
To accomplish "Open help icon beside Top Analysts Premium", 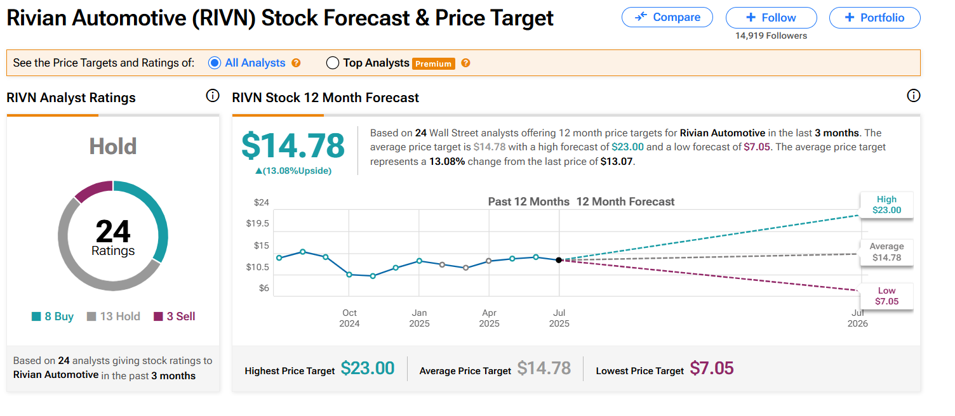I will (x=465, y=63).
